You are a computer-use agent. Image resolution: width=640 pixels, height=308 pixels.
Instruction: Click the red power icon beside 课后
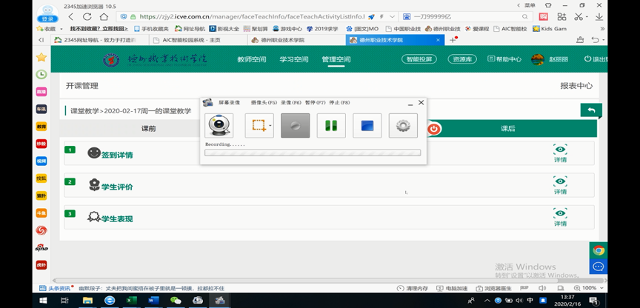click(x=434, y=129)
